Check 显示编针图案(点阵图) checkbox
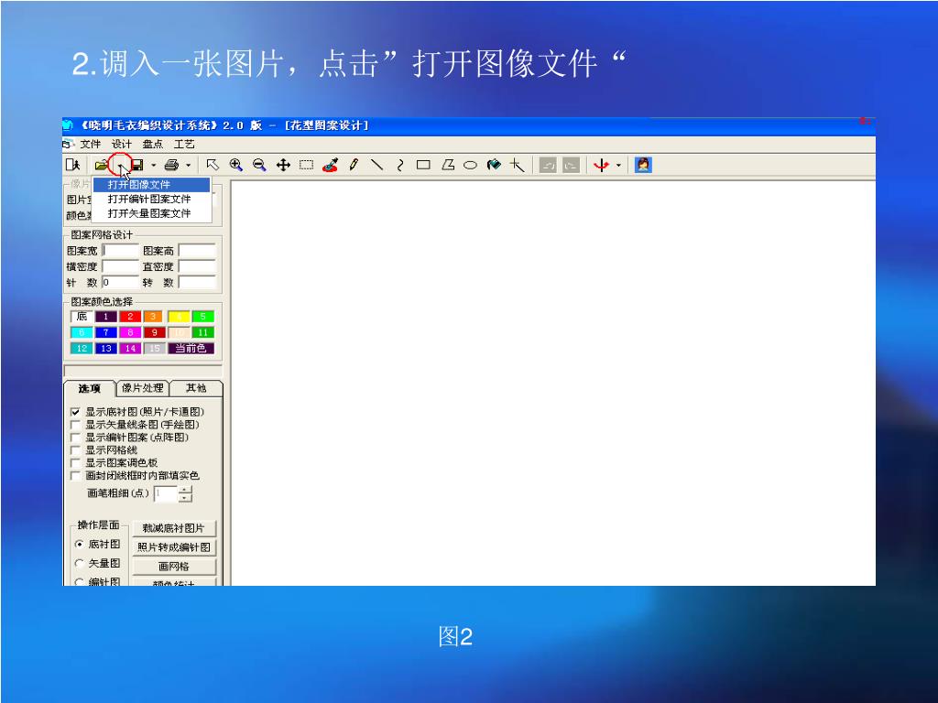The width and height of the screenshot is (938, 703). [x=75, y=438]
